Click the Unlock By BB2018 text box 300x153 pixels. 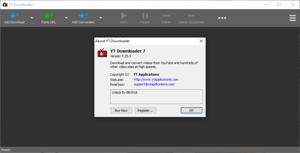tap(156, 97)
